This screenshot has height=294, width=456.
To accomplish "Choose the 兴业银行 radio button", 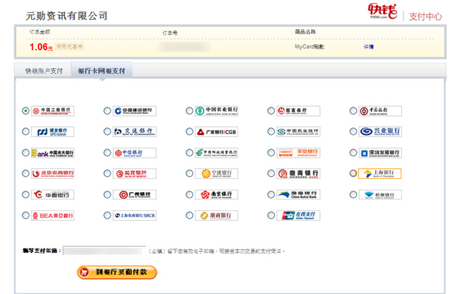I will coord(353,132).
